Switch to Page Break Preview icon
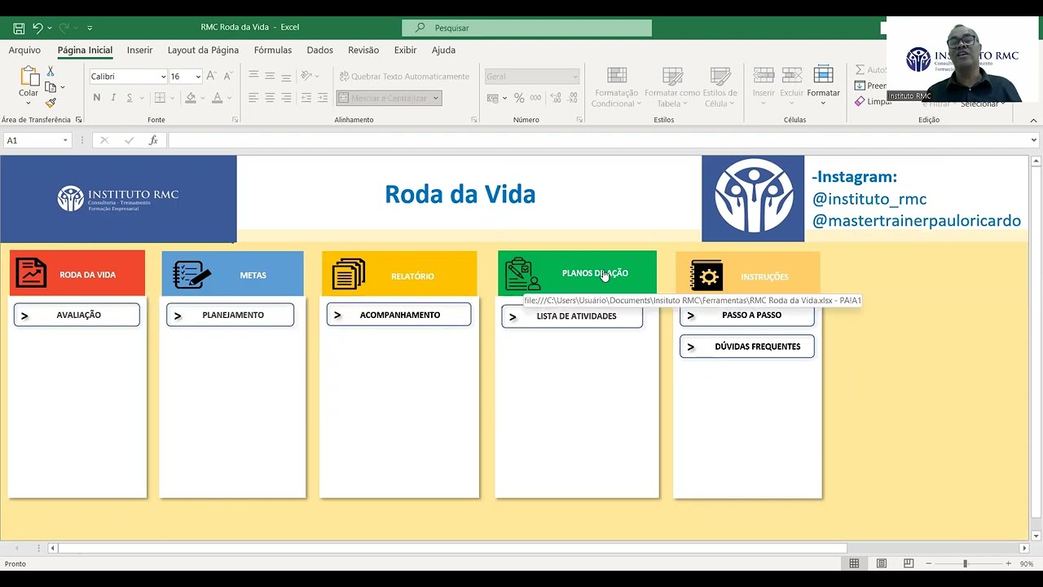Viewport: 1043px width, 587px height. [x=909, y=563]
